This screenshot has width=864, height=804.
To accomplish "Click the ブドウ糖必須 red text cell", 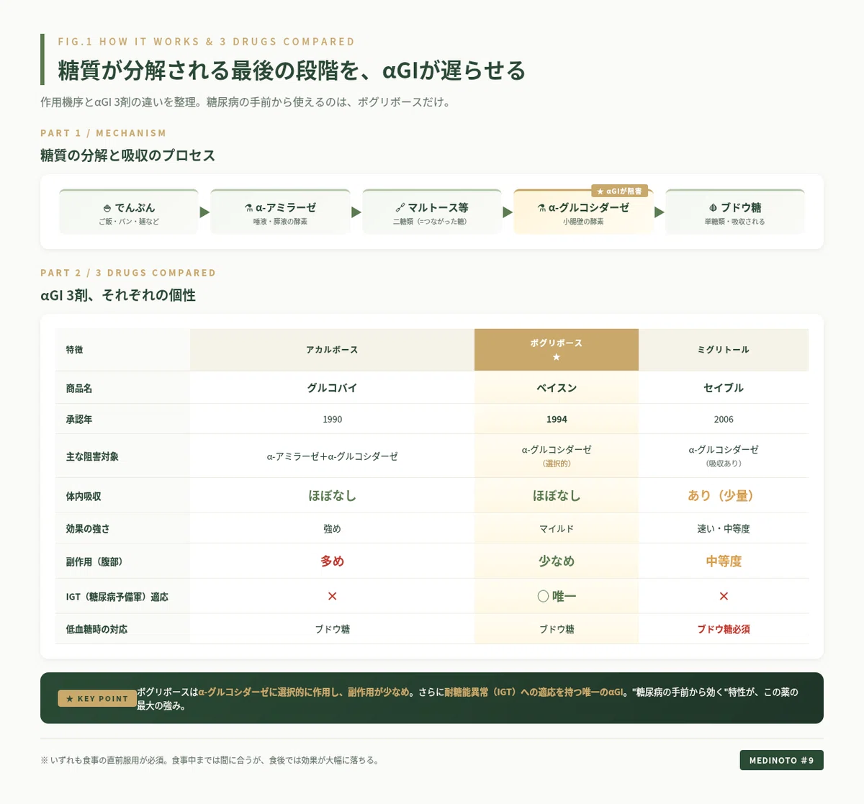I will [724, 629].
